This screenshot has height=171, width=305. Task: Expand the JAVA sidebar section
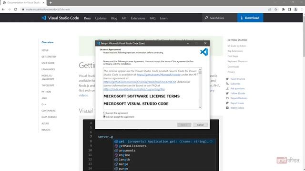[44, 98]
